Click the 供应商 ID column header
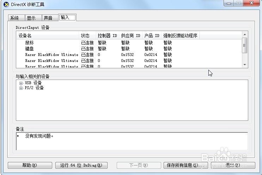The height and width of the screenshot is (175, 262). [130, 36]
